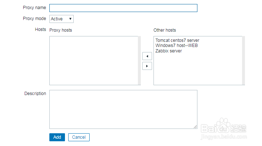The height and width of the screenshot is (146, 262).
Task: Click the right arrow to move hosts to other
Action: (147, 66)
